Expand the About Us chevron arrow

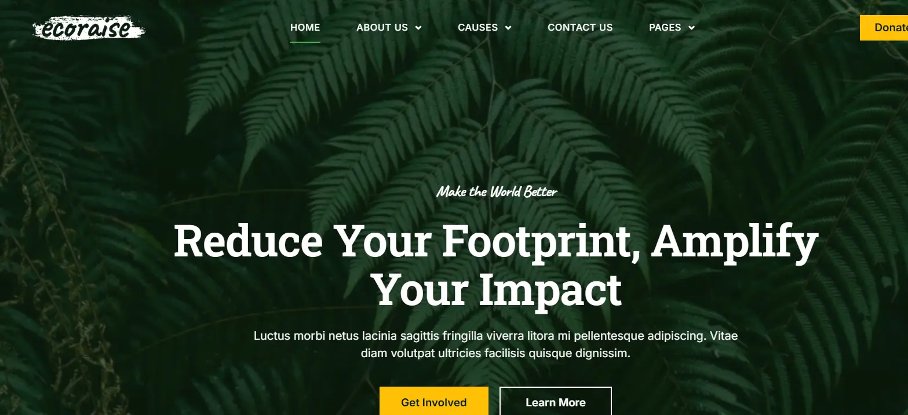coord(418,28)
